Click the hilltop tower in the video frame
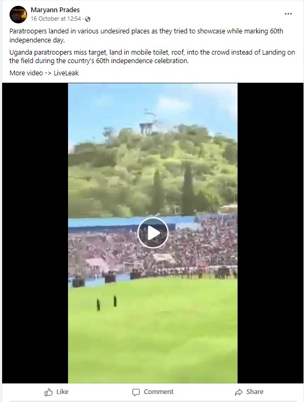 point(146,129)
